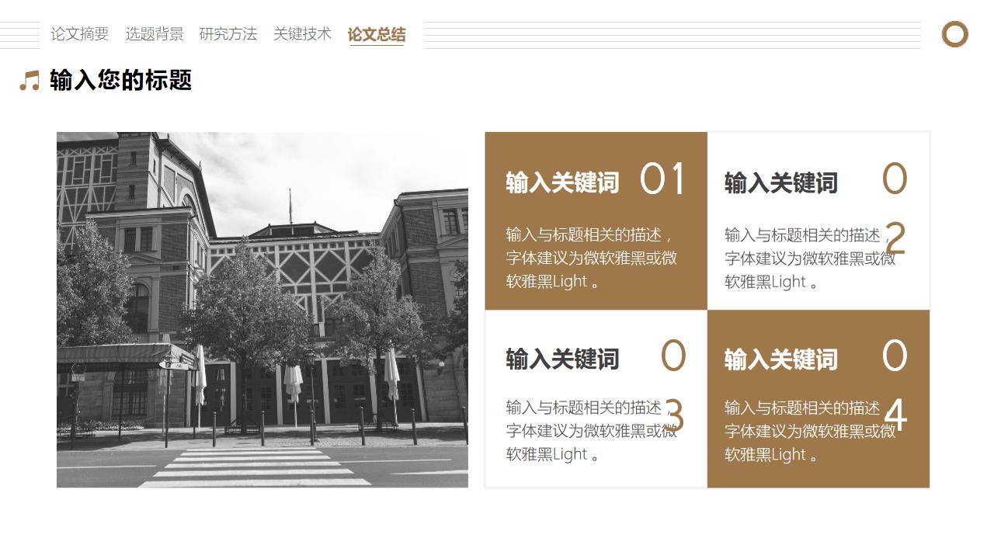994x559 pixels.
Task: Click the music note icon beside the title
Action: tap(30, 81)
